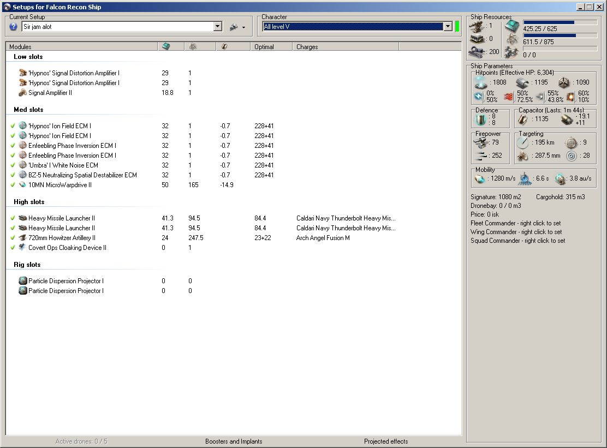This screenshot has height=448, width=607.
Task: Click the calibration icon showing 200
Action: click(477, 51)
